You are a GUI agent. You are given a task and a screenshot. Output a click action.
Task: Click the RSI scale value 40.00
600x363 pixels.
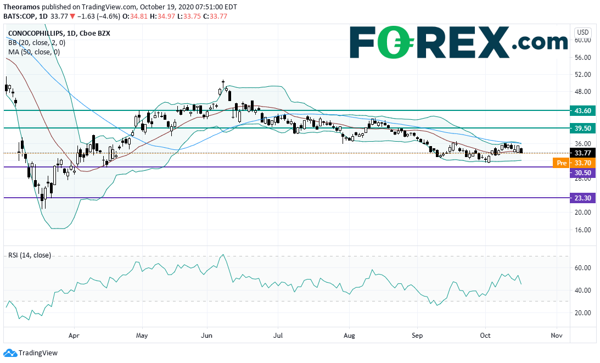point(583,291)
